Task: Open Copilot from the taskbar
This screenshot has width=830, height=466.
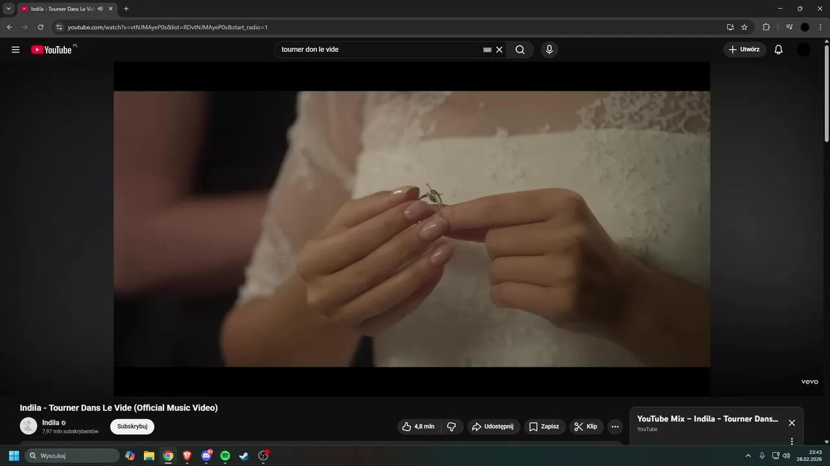Action: coord(130,456)
